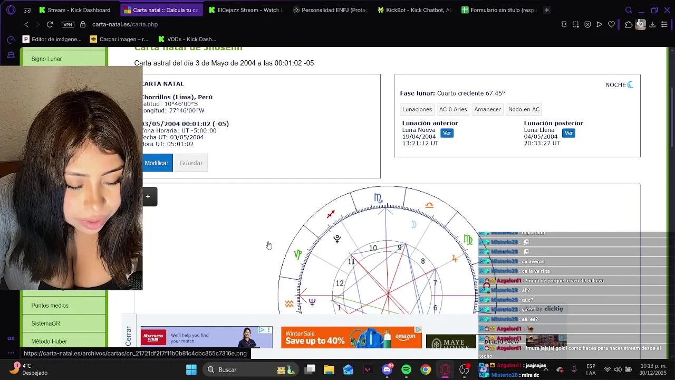Viewport: 675px width, 380px height.
Task: Open Método Huber in the left menu
Action: tap(64, 341)
